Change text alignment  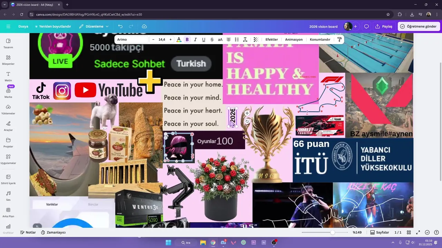[229, 40]
